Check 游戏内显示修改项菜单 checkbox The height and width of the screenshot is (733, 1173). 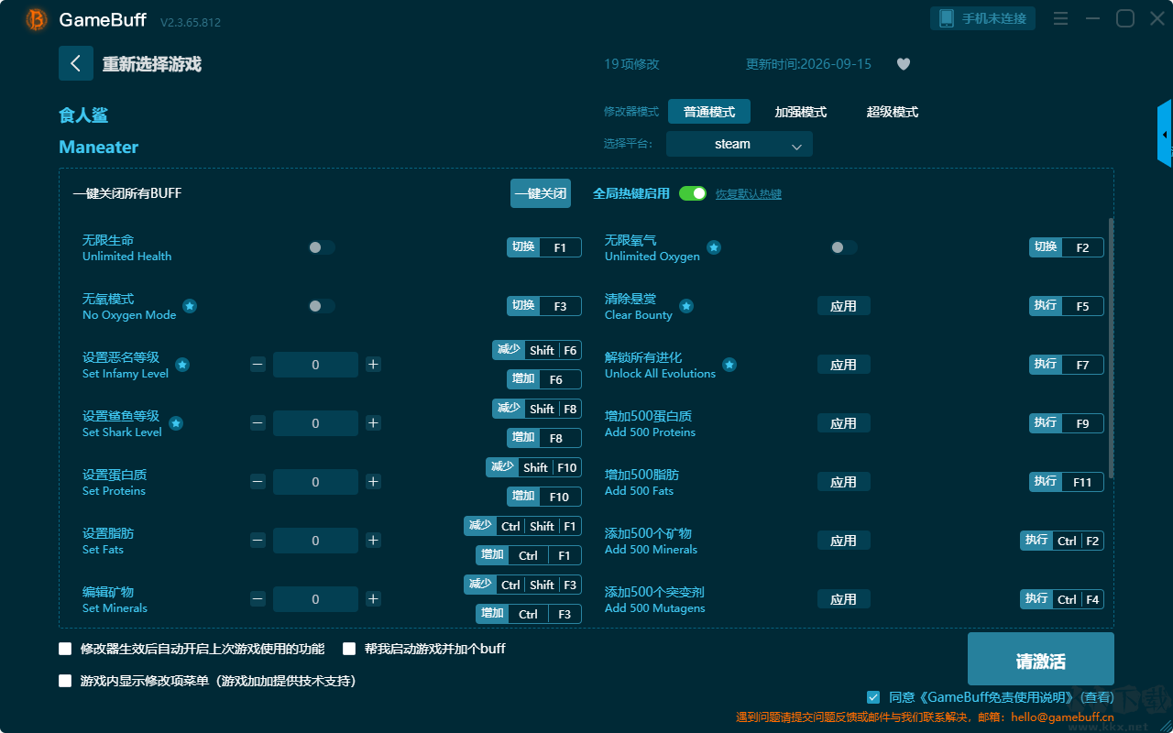(x=65, y=681)
